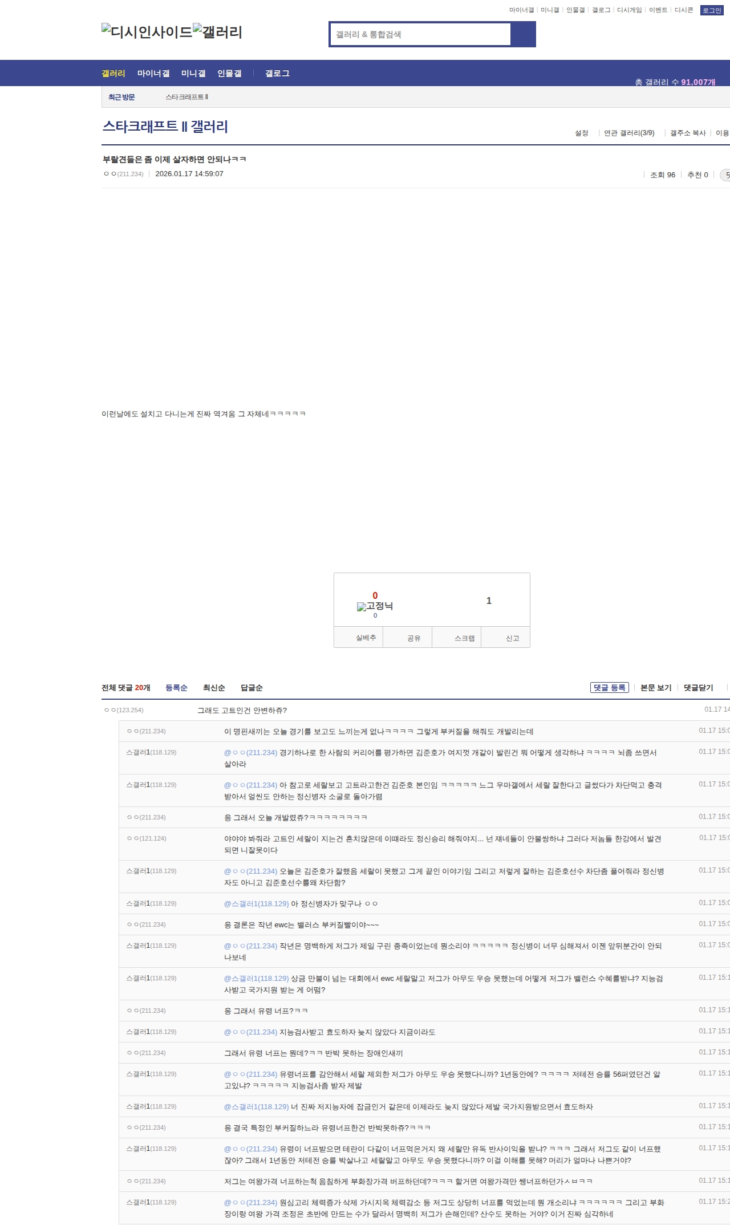
Task: Click the 총 갤러리 수 91,007개 text
Action: point(675,82)
